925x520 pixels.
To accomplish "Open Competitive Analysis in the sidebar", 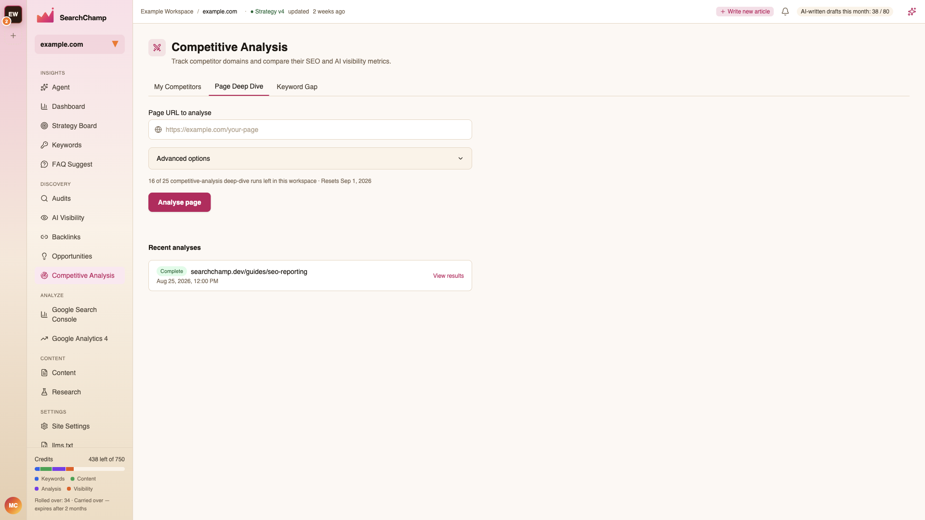I will [79, 275].
